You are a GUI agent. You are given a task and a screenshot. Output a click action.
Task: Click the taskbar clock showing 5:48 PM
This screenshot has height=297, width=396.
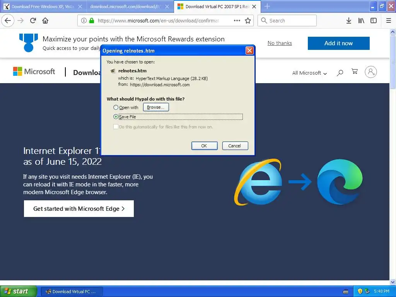pos(381,291)
